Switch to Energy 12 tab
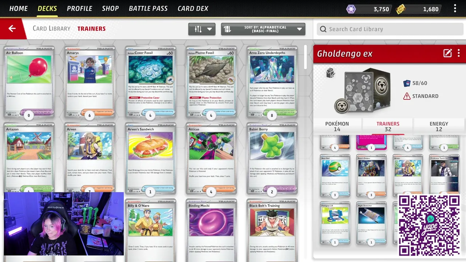 439,126
